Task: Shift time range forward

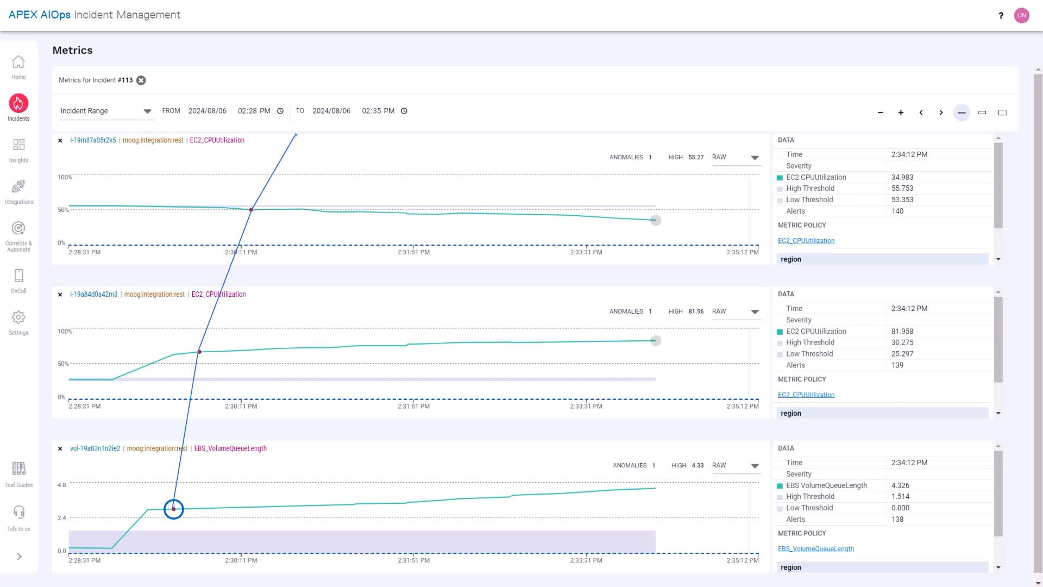Action: 941,113
